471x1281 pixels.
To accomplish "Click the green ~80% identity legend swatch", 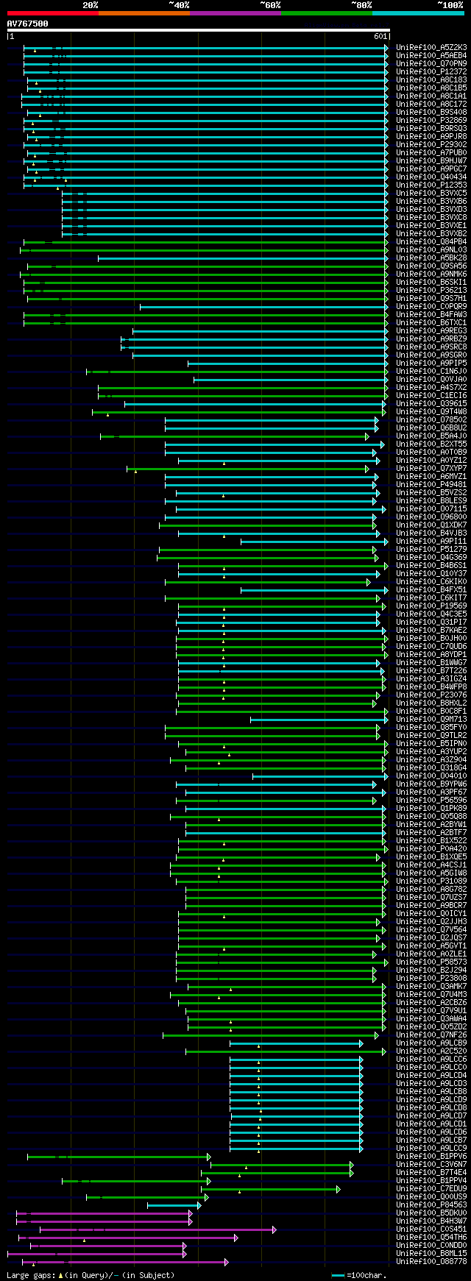I will click(327, 13).
